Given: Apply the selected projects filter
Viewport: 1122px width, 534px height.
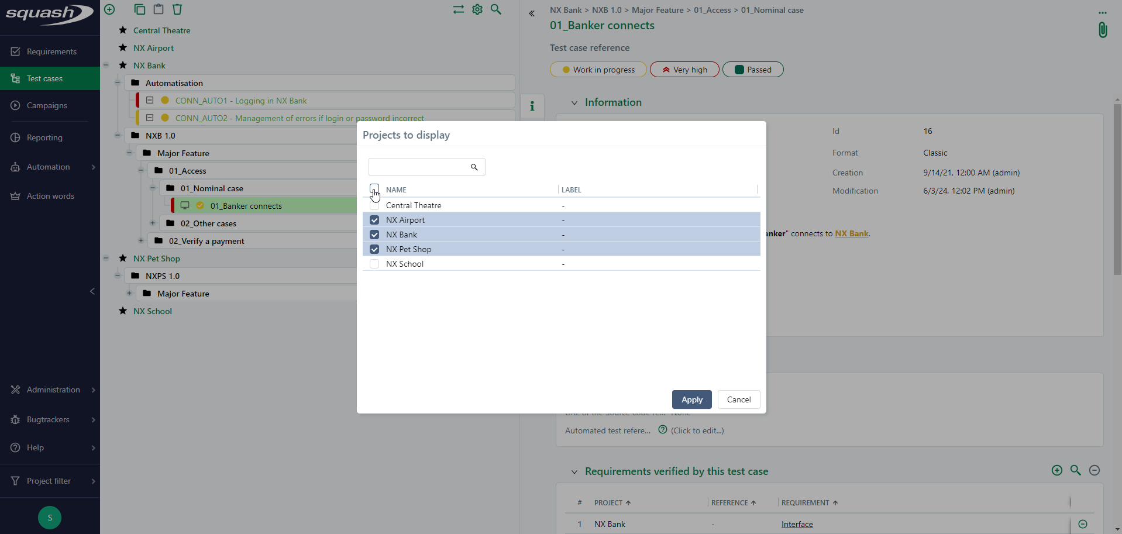Looking at the screenshot, I should click(x=691, y=399).
